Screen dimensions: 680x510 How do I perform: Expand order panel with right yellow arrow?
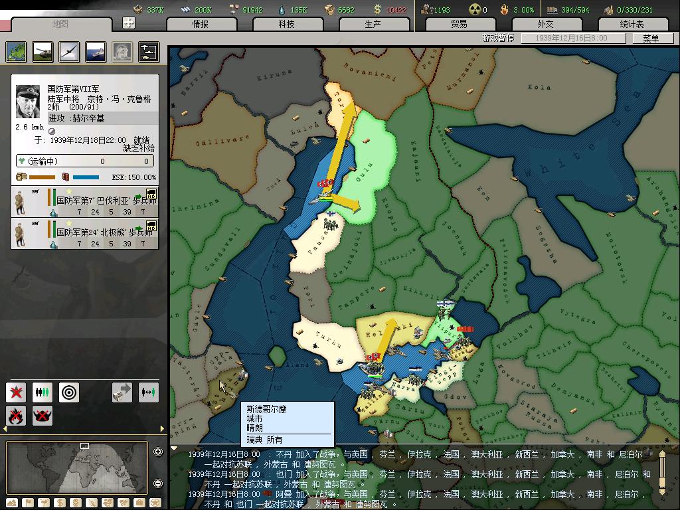[x=163, y=429]
